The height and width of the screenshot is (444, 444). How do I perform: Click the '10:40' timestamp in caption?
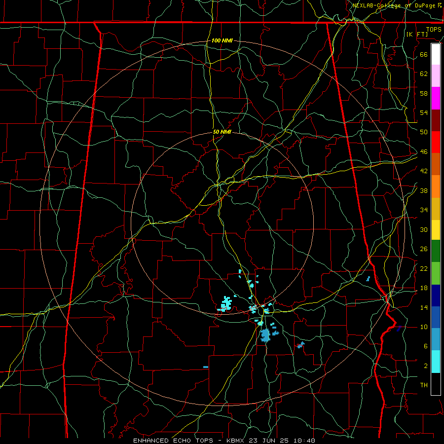[x=303, y=441]
